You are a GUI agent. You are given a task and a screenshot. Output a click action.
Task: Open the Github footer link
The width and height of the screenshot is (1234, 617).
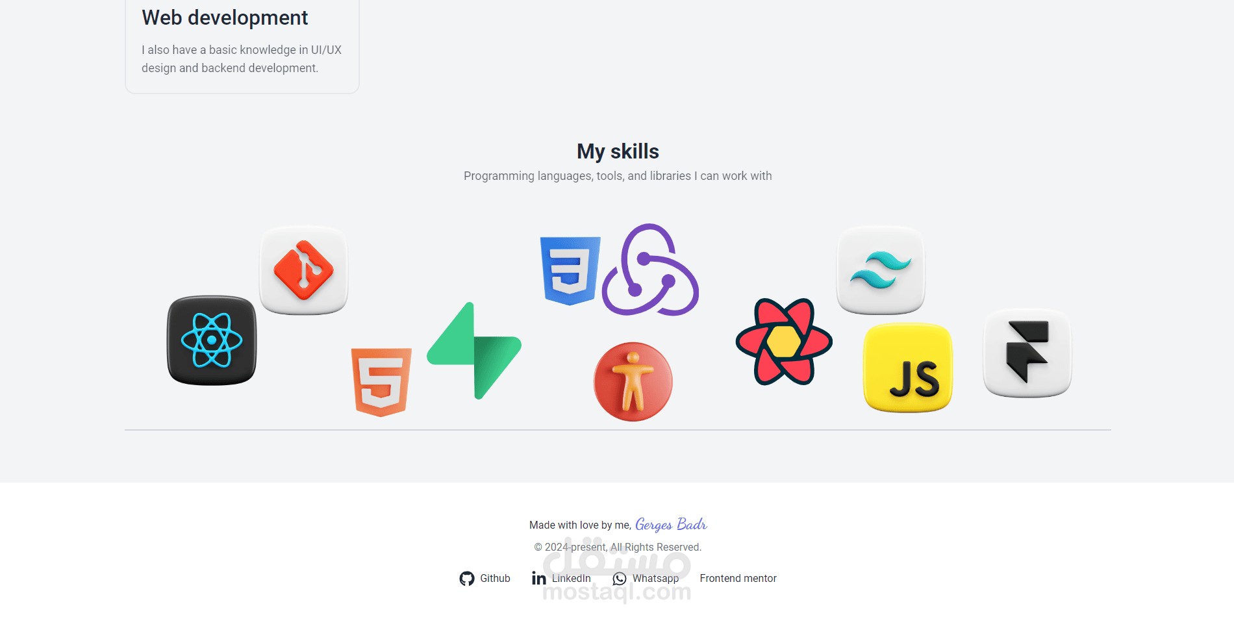[485, 579]
